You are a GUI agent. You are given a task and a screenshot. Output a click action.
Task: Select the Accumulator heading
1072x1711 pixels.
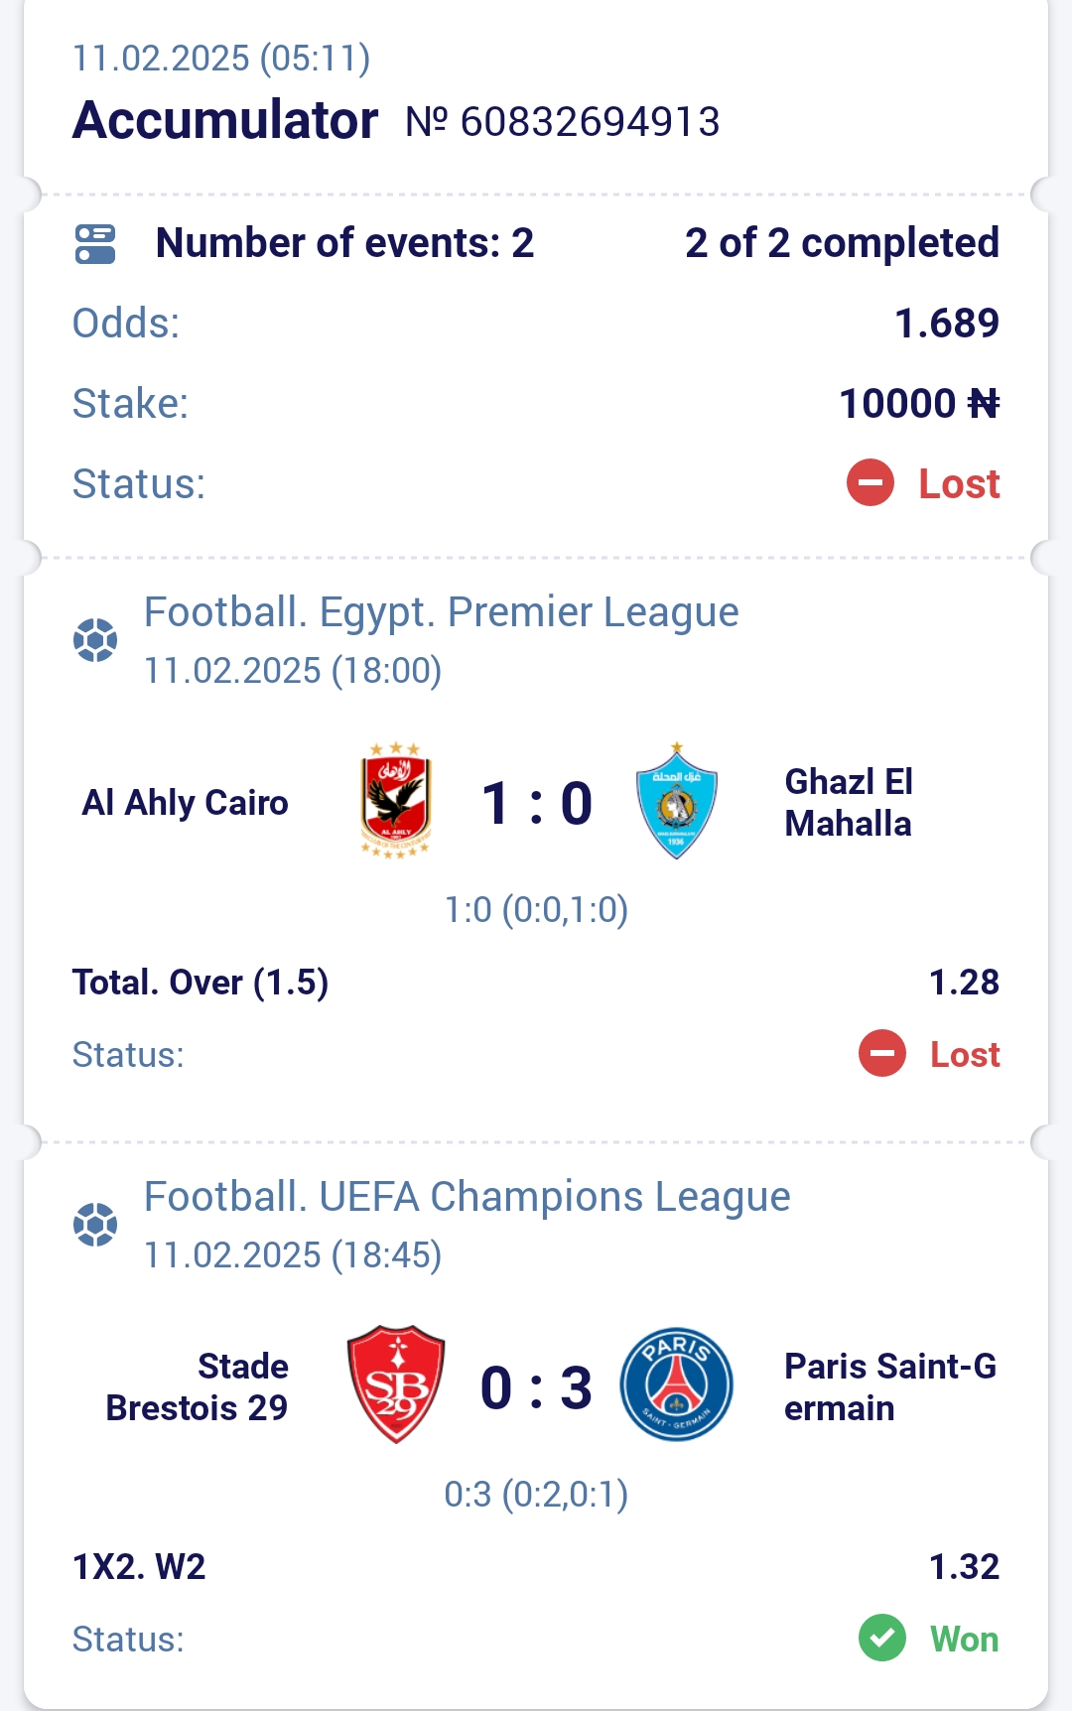[x=225, y=120]
